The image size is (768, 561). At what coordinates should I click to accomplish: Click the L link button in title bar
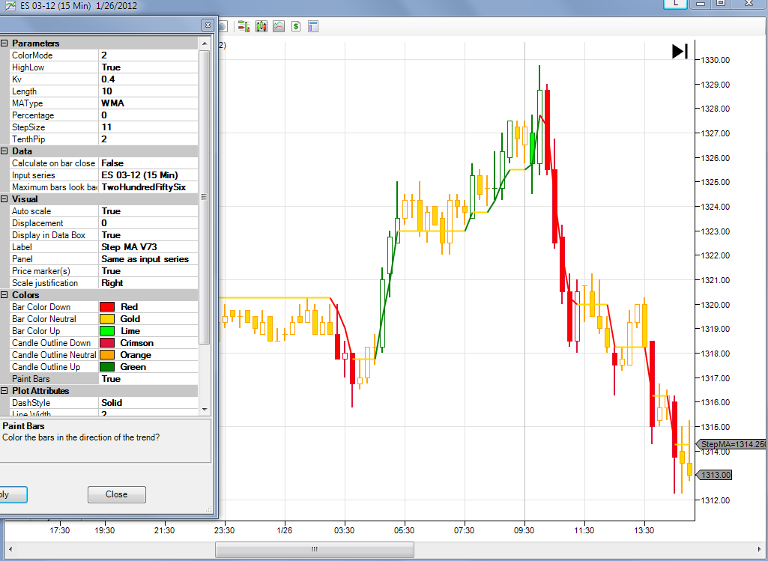[x=675, y=4]
